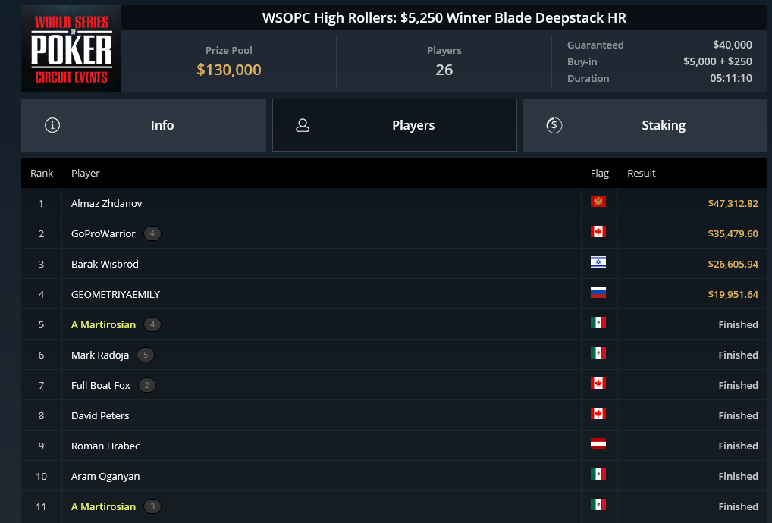Click the flag in David Peters' row
772x523 pixels.
598,414
